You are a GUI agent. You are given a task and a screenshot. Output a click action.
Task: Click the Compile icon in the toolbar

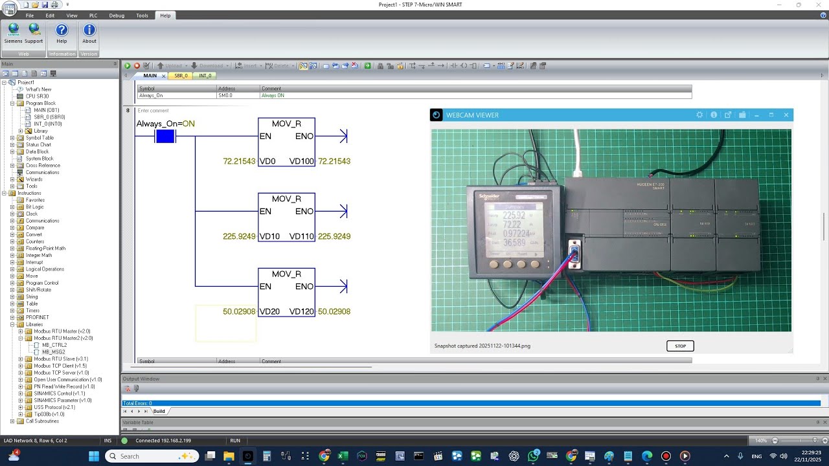[x=146, y=65]
